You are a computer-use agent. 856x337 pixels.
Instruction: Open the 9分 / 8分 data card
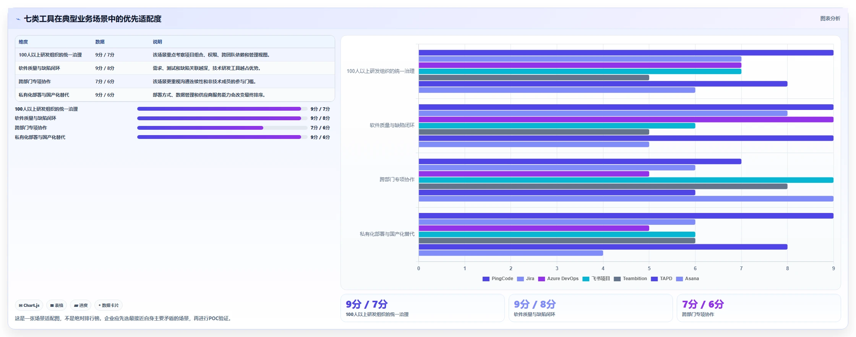tap(590, 308)
